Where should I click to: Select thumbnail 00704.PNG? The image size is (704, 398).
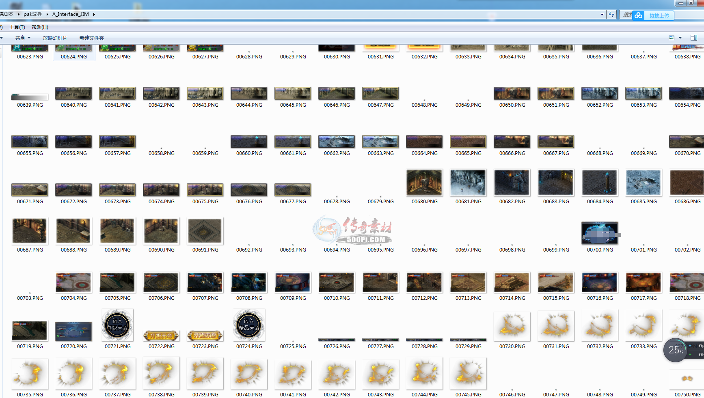[73, 282]
